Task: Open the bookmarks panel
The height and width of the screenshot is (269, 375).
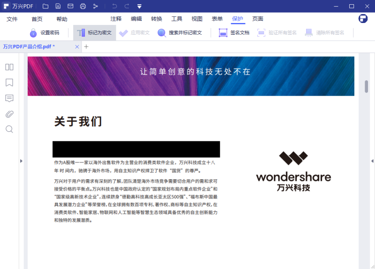Action: pyautogui.click(x=9, y=83)
